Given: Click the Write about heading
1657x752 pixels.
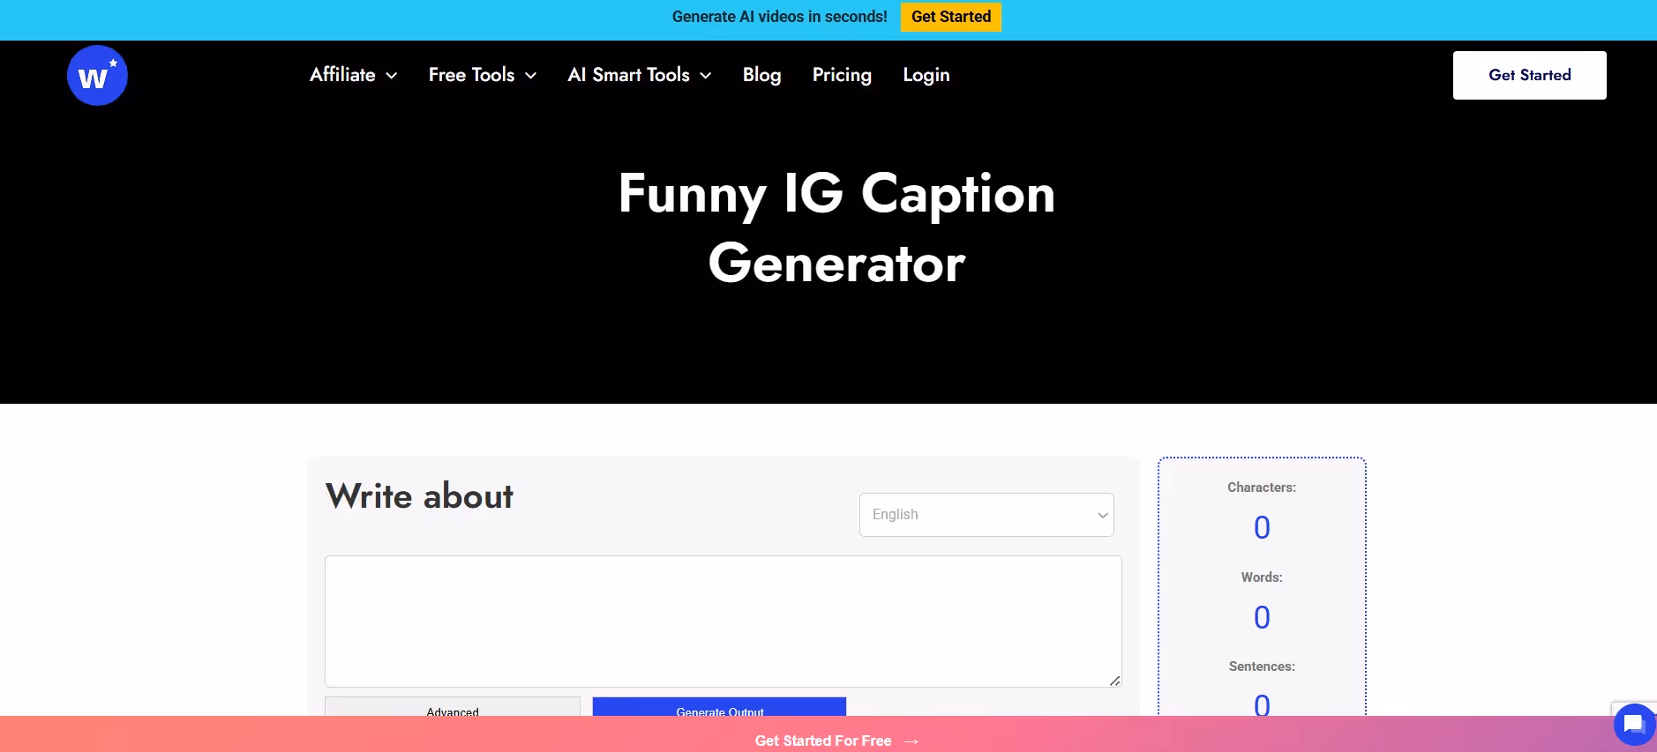Looking at the screenshot, I should tap(419, 496).
